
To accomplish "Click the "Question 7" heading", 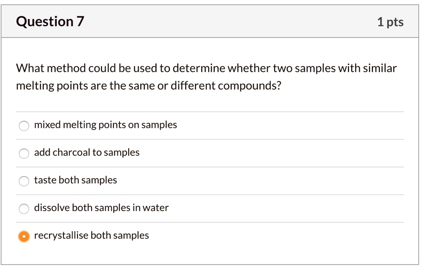I will (50, 21).
